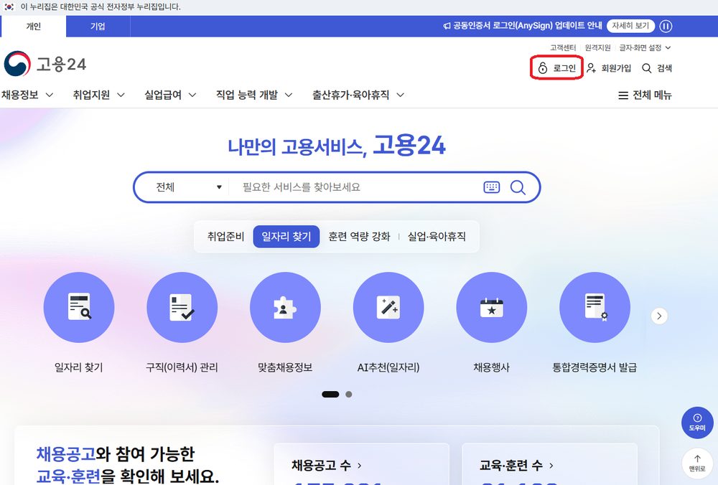Open the 원격지원 link

[597, 47]
